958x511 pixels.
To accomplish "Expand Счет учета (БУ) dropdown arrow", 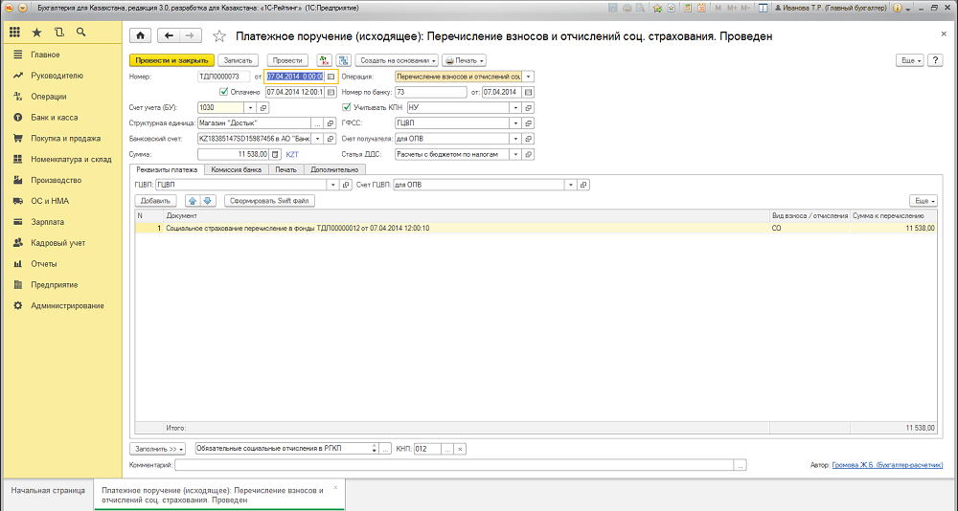I will (250, 107).
